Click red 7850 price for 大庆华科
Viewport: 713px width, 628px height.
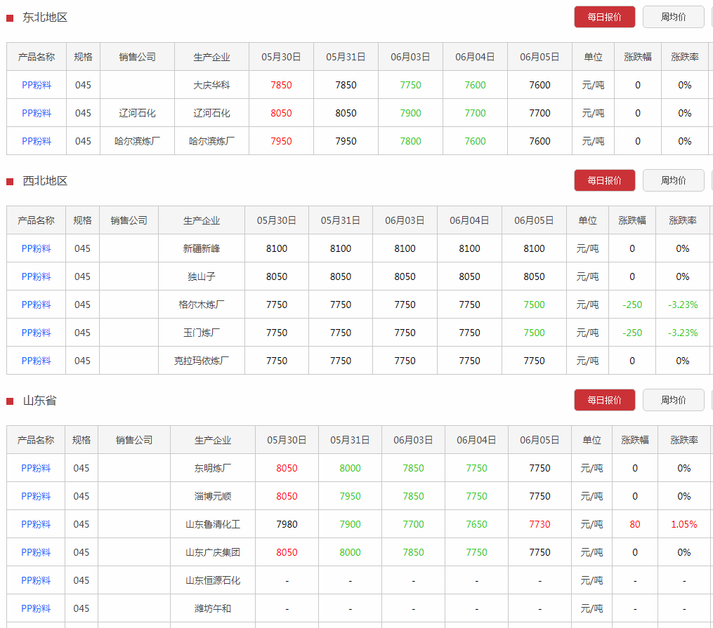point(281,85)
